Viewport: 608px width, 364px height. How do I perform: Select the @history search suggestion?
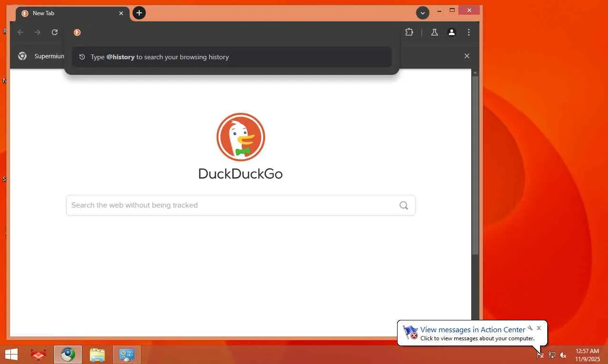click(x=232, y=57)
